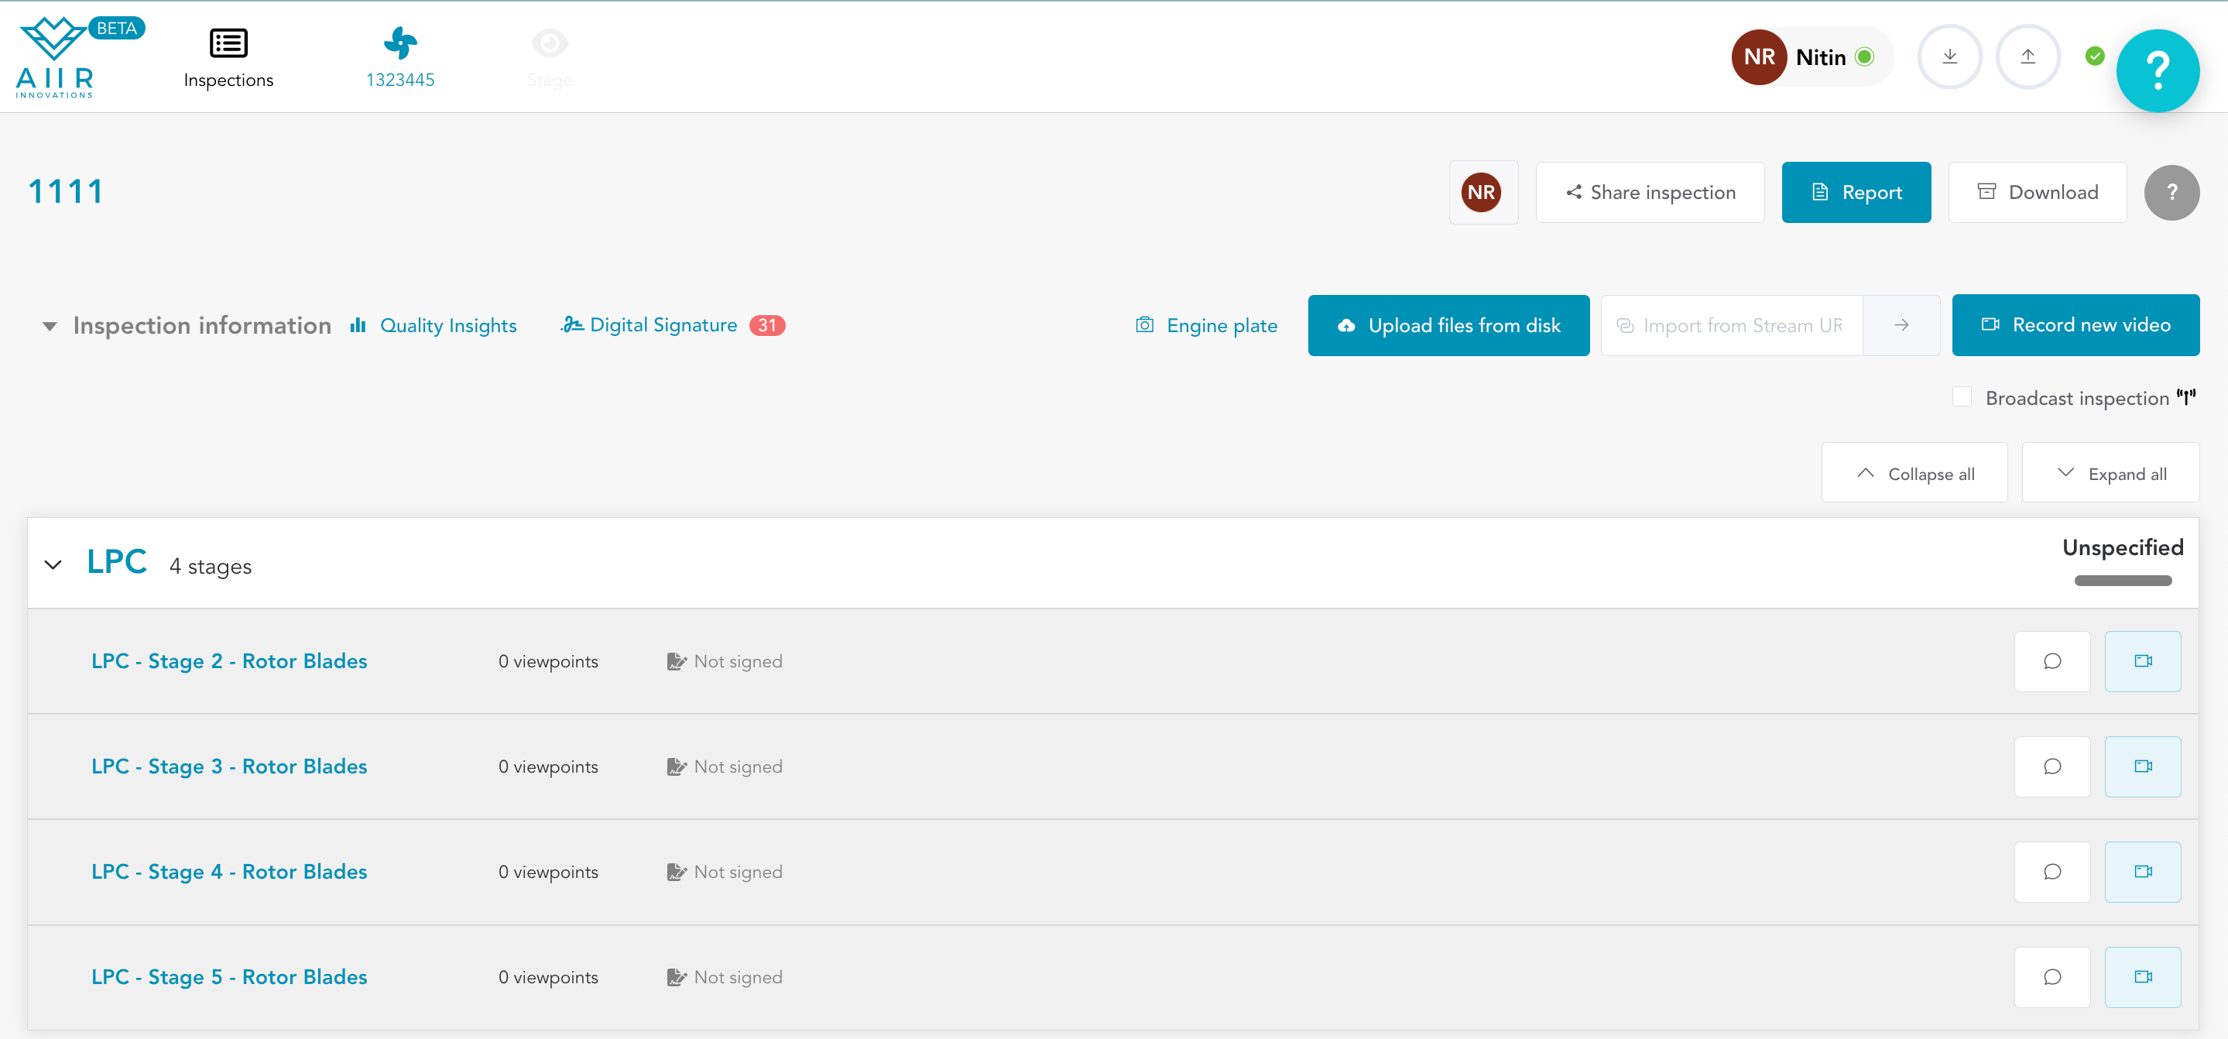This screenshot has width=2228, height=1039.
Task: Collapse the LPC section chevron
Action: pos(53,565)
